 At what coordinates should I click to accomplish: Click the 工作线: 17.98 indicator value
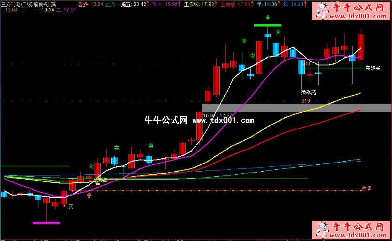[199, 4]
